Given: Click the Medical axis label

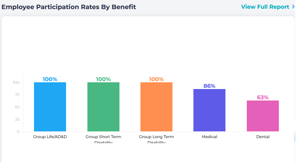Looking at the screenshot, I should pyautogui.click(x=209, y=137).
